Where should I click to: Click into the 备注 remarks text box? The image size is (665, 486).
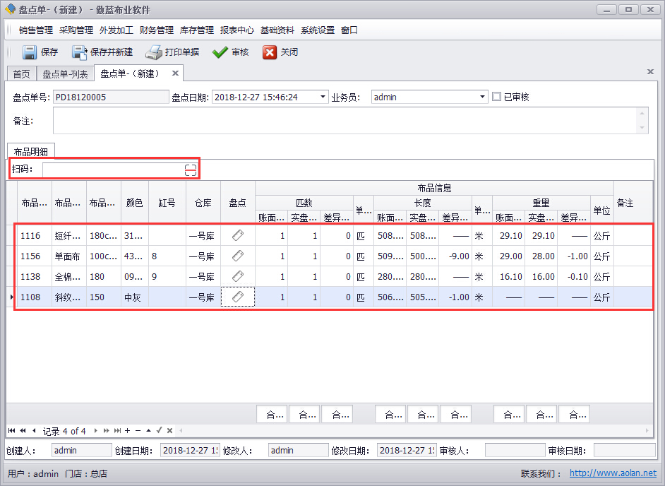tap(346, 121)
